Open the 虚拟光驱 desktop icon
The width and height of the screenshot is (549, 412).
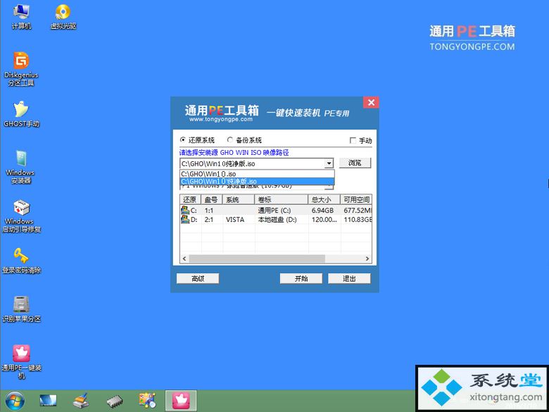pos(63,16)
